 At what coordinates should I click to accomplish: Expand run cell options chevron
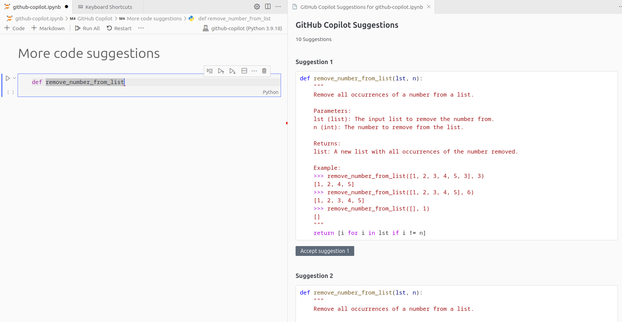coord(15,78)
